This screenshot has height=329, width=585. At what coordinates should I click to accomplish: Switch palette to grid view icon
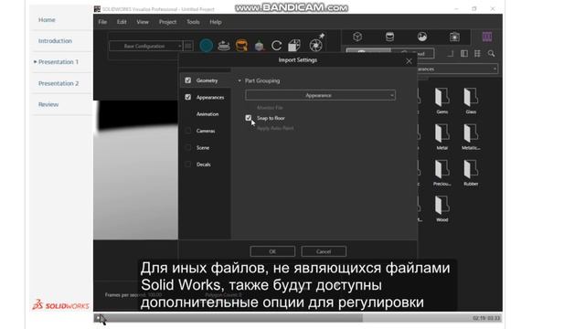477,54
